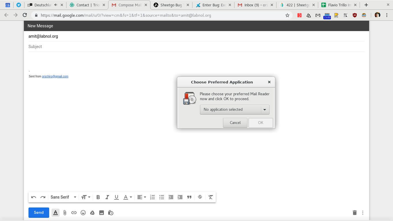The image size is (393, 221).
Task: Switch to the Sheetgo Bug tab
Action: click(x=171, y=5)
